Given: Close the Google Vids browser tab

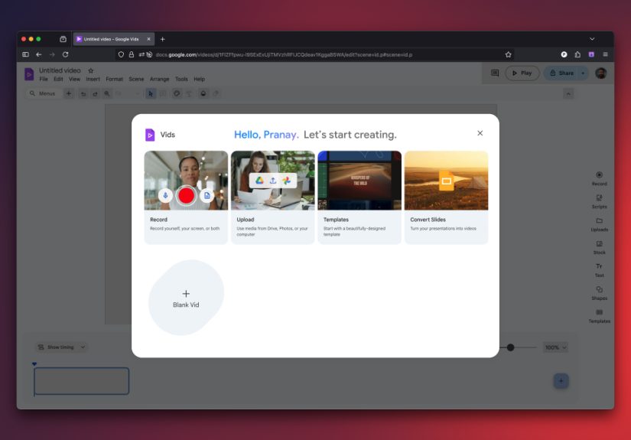Looking at the screenshot, I should (148, 39).
